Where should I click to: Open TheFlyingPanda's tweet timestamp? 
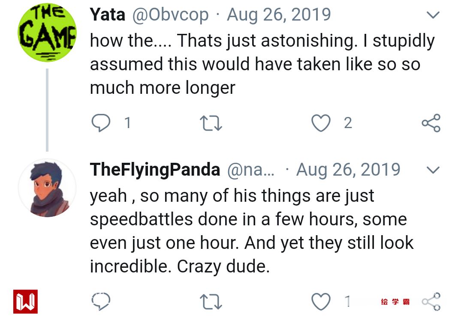pyautogui.click(x=348, y=170)
